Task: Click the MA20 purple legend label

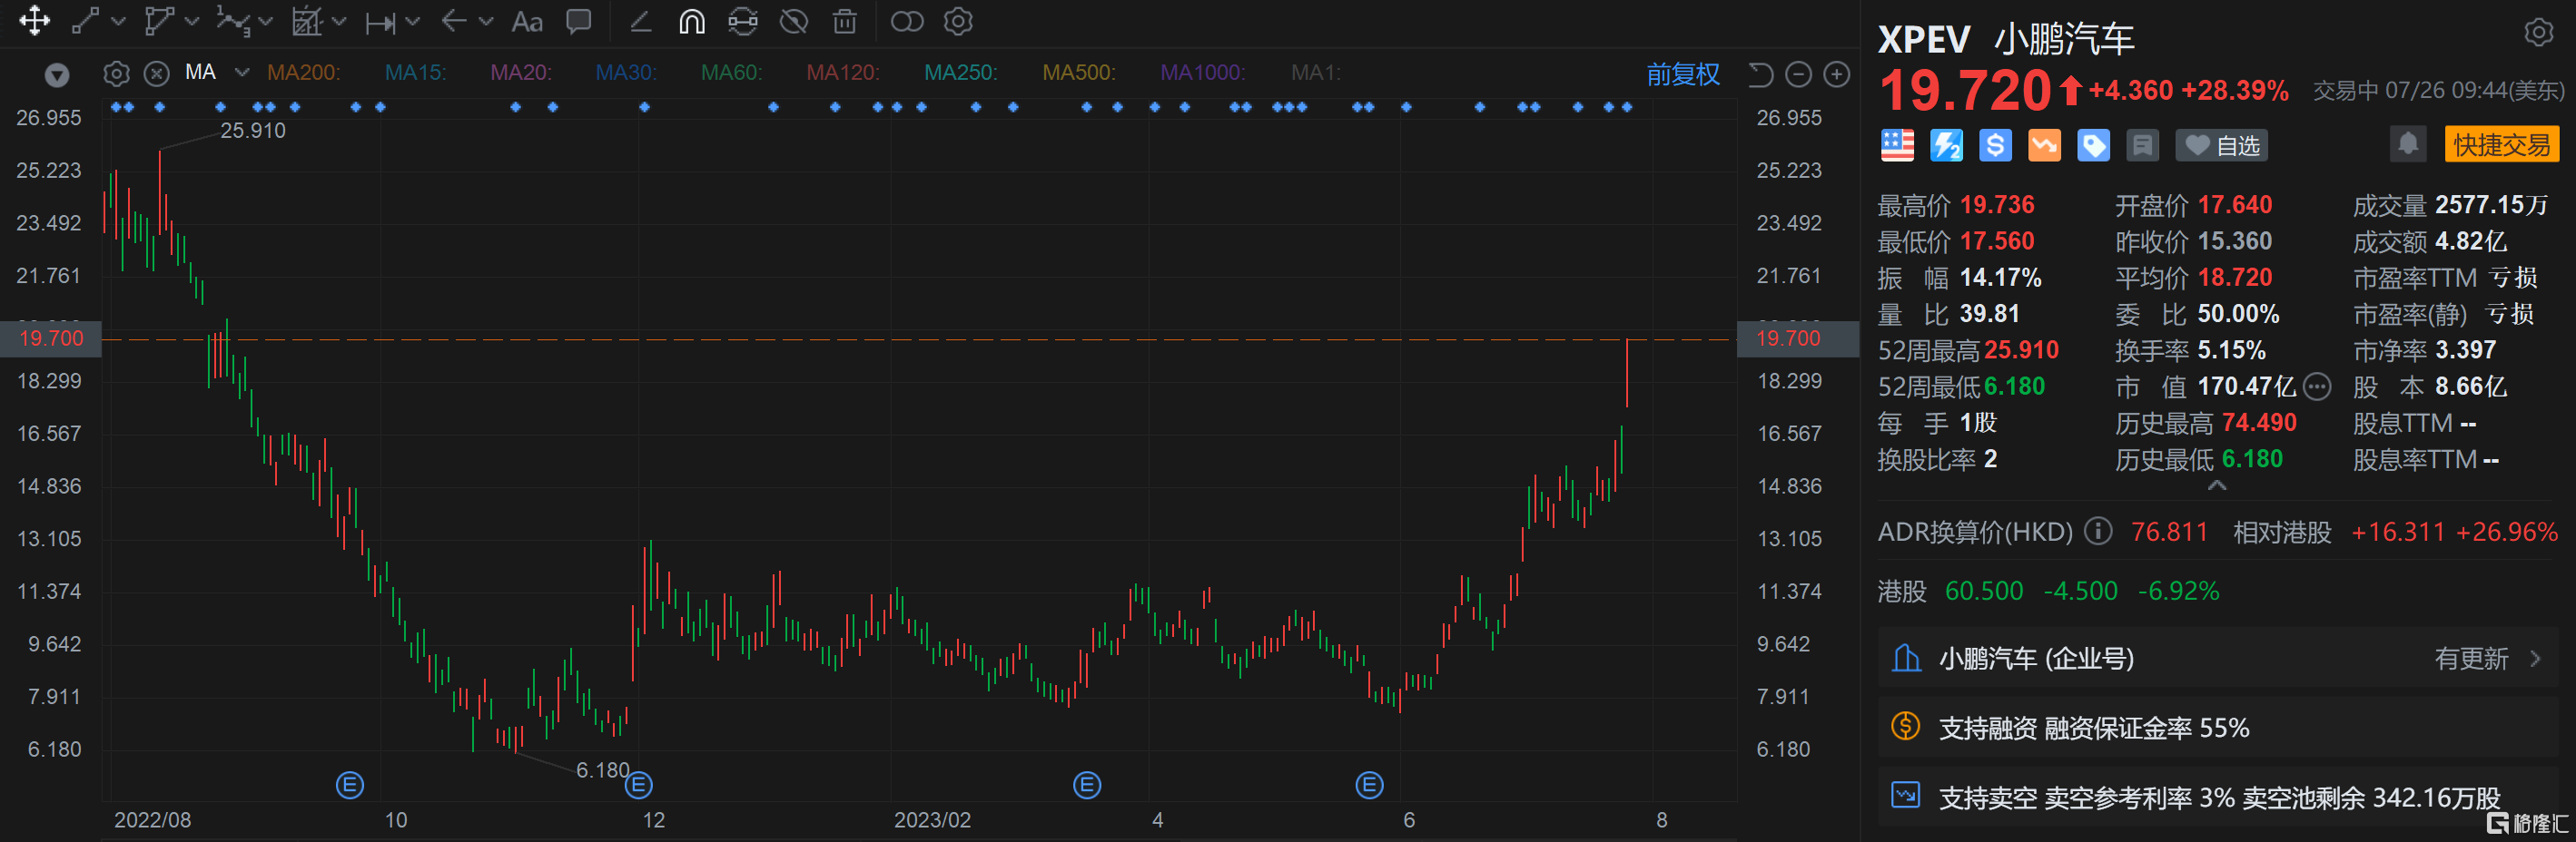Action: [x=520, y=73]
